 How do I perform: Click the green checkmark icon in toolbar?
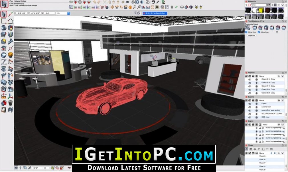point(177,7)
